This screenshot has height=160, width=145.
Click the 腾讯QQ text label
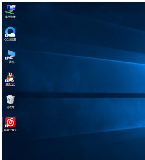tap(10, 85)
